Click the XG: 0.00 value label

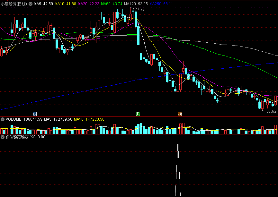38,137
